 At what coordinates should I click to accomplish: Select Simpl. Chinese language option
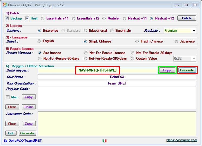tap(85, 41)
